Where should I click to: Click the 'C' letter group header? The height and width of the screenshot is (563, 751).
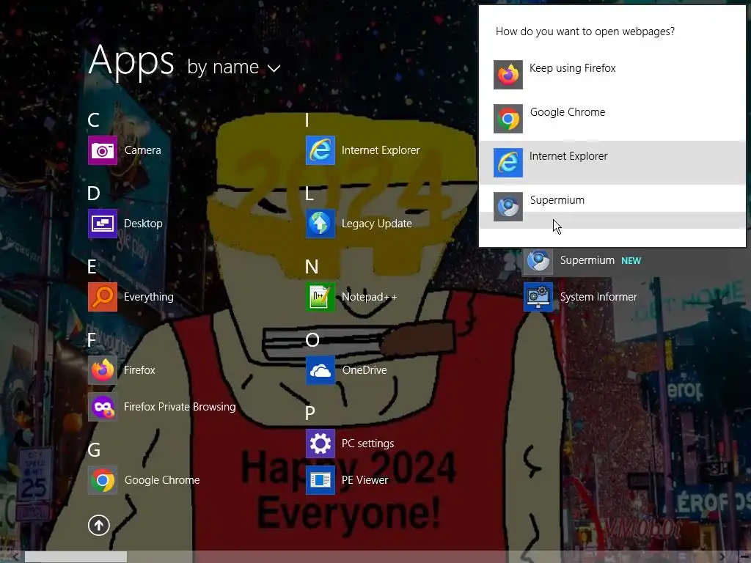(x=93, y=120)
